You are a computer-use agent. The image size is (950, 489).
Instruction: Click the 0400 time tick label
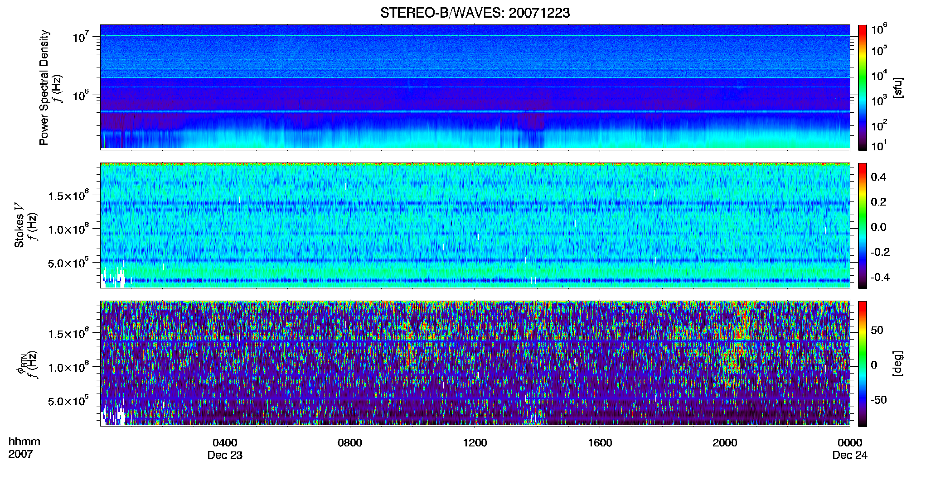225,443
